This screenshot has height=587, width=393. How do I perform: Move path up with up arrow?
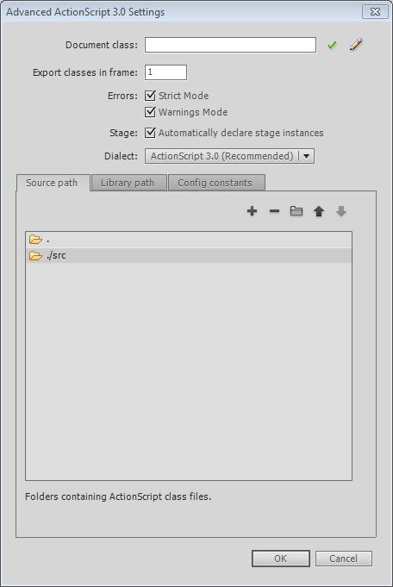[319, 211]
